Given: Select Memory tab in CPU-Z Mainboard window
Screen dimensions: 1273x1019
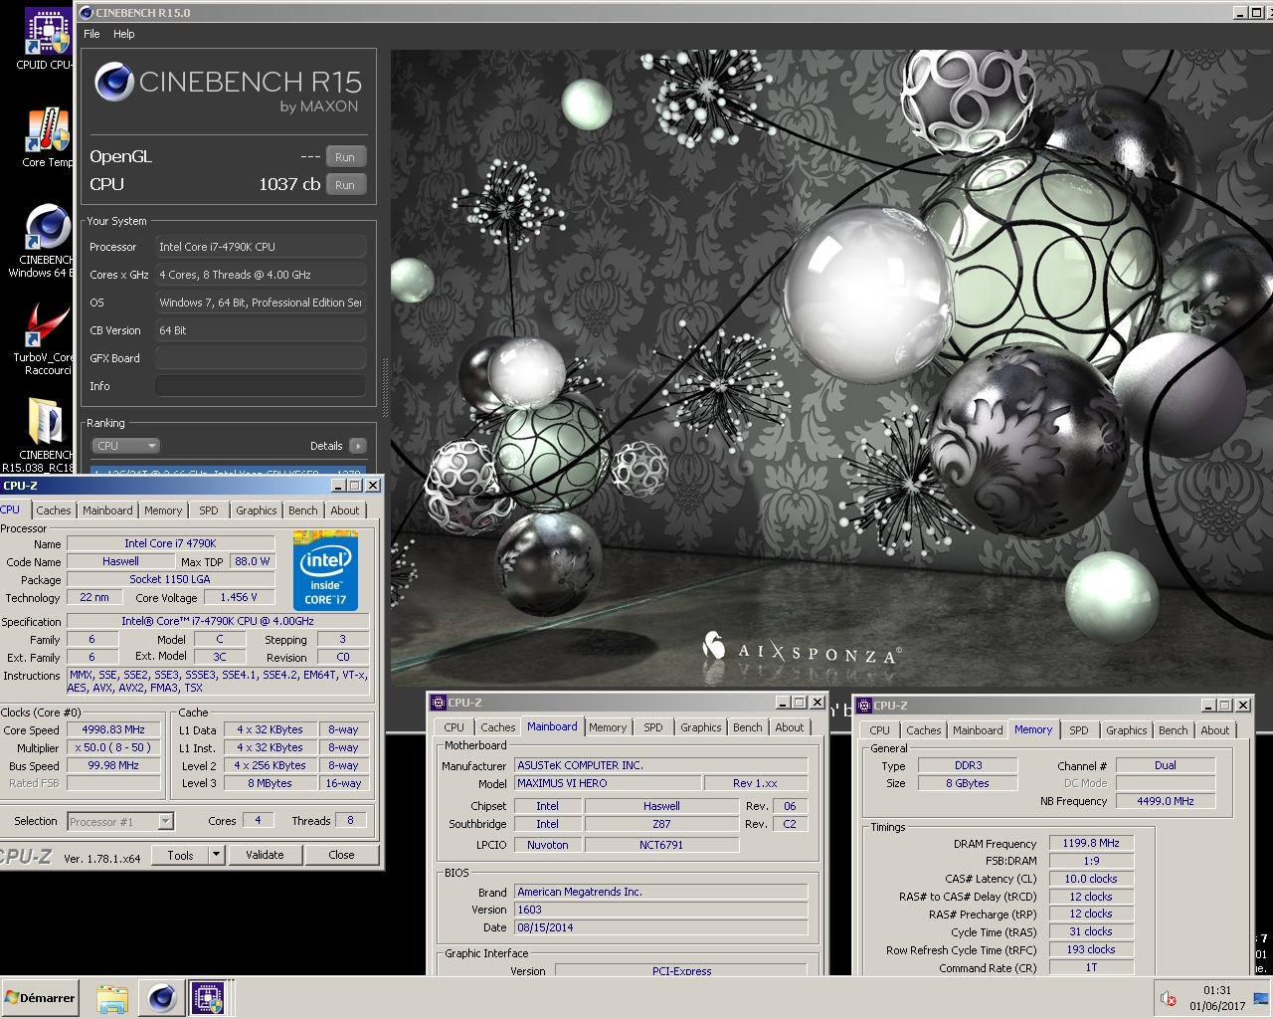Looking at the screenshot, I should [608, 727].
